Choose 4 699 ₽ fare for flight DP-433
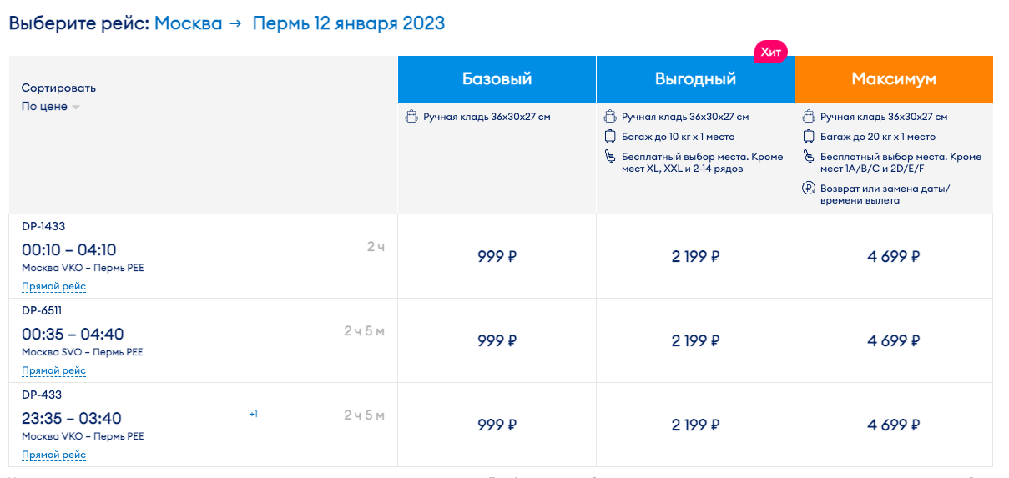 (x=894, y=425)
